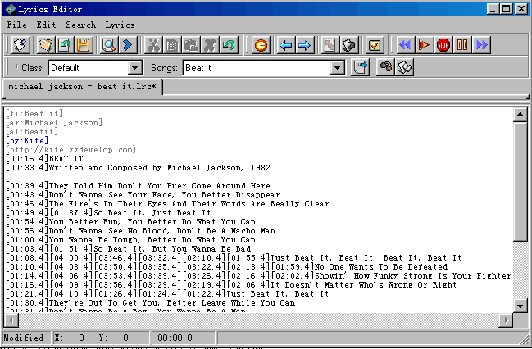The width and height of the screenshot is (532, 349).
Task: Click the You Better Run lyric line
Action: pyautogui.click(x=131, y=222)
